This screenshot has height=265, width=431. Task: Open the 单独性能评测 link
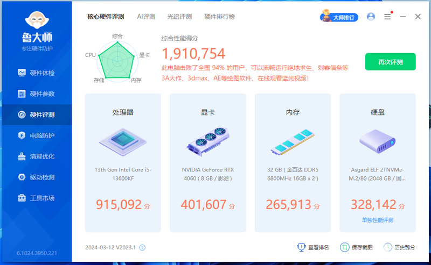coord(378,220)
